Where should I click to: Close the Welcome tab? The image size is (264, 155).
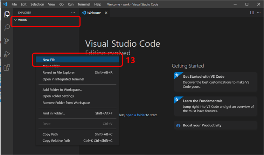pyautogui.click(x=106, y=13)
